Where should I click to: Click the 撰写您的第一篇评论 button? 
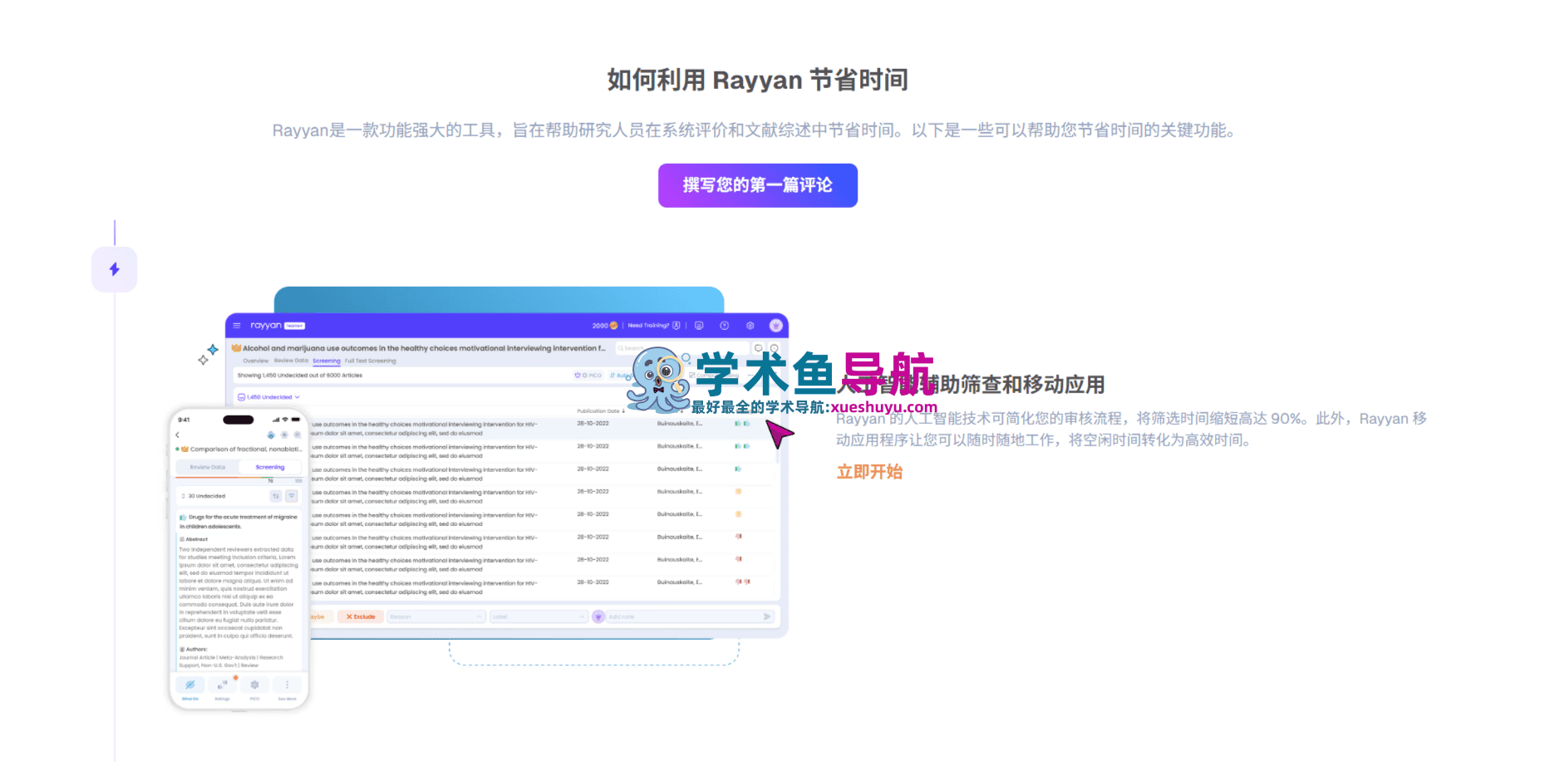click(x=757, y=185)
